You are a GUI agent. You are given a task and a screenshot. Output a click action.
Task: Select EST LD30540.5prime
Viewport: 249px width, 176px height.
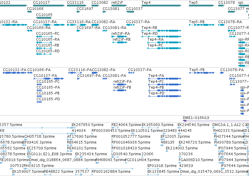coord(126,154)
